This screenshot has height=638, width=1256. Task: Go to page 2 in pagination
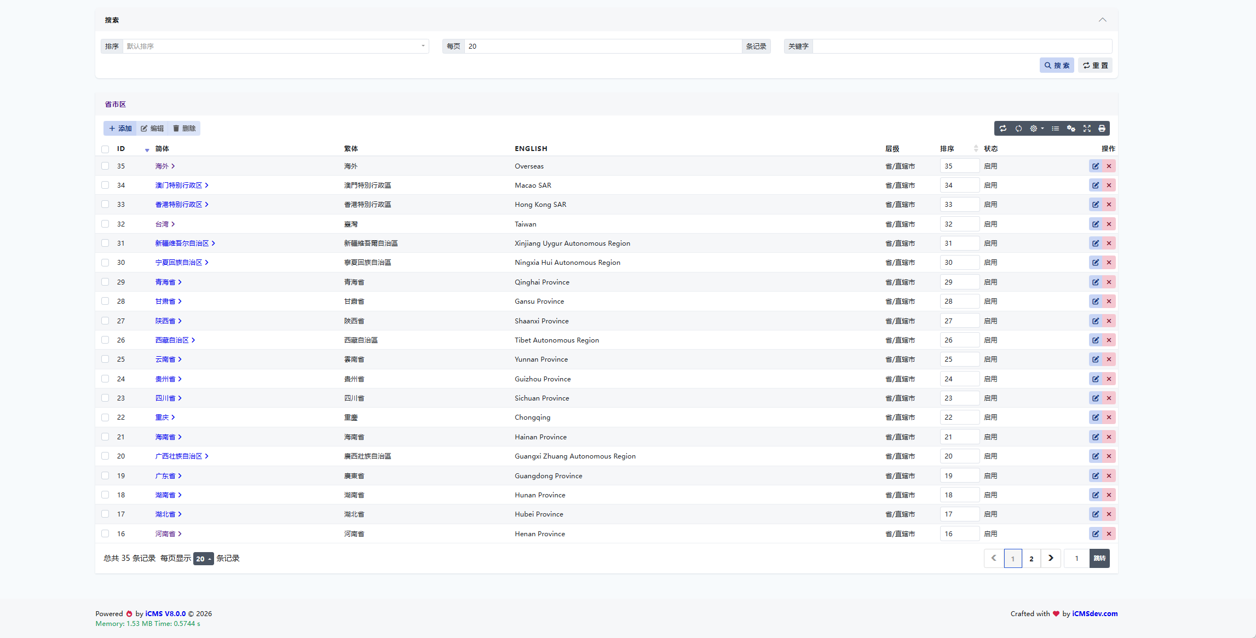click(1031, 559)
